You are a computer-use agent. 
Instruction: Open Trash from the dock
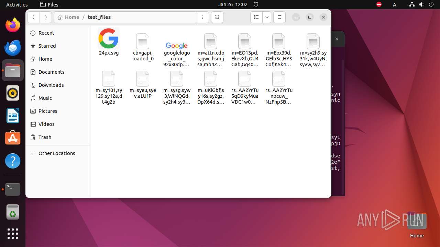(13, 212)
